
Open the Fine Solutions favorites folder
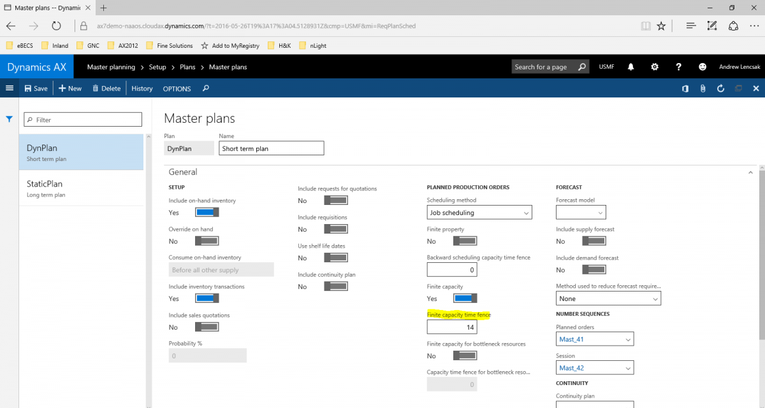click(x=169, y=46)
